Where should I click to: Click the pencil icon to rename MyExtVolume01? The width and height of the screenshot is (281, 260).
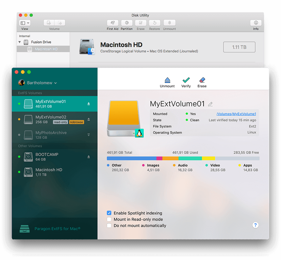point(210,104)
